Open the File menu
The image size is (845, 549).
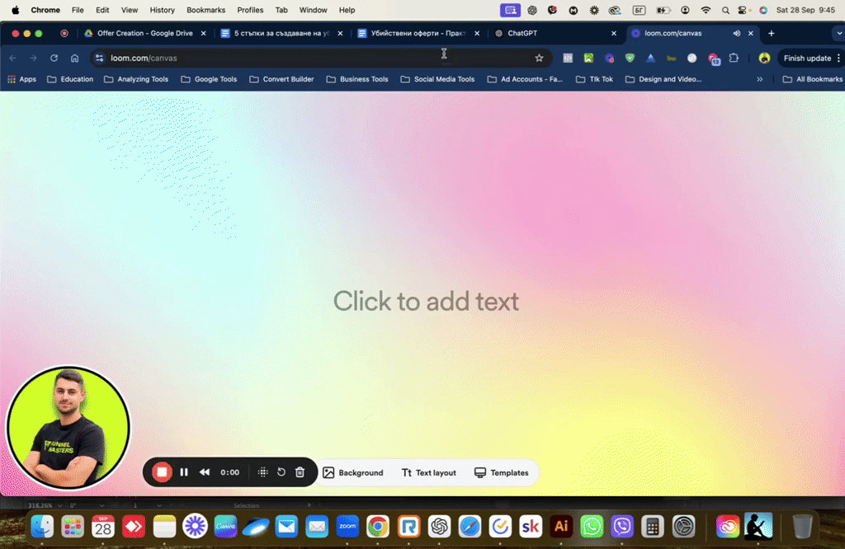pyautogui.click(x=78, y=10)
